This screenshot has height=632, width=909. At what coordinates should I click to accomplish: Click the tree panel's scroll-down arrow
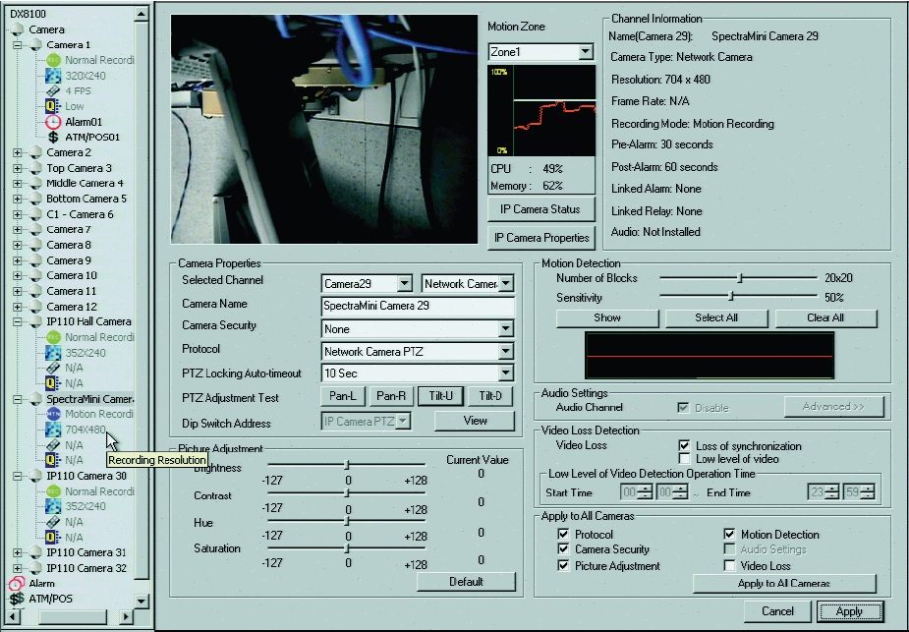[141, 601]
